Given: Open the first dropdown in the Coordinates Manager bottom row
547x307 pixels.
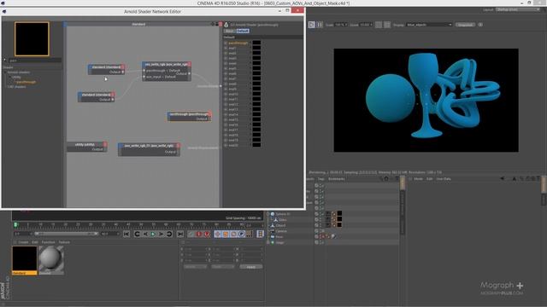Looking at the screenshot, I should coord(195,267).
